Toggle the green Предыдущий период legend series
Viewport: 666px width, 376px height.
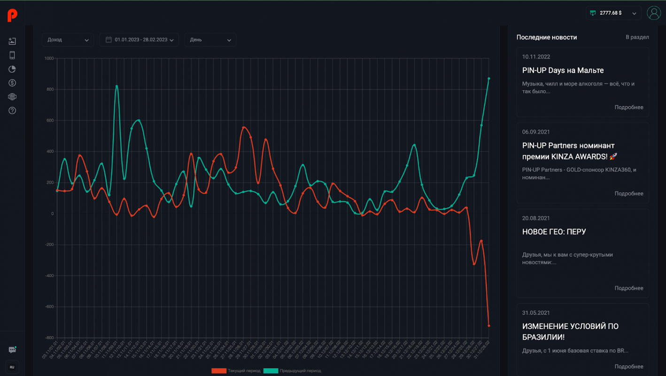coord(292,371)
